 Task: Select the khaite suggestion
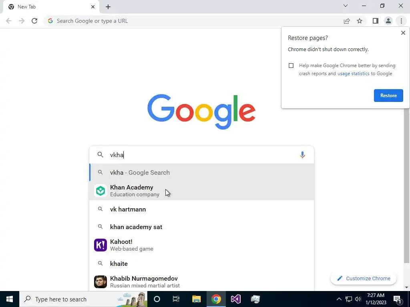coord(201,264)
